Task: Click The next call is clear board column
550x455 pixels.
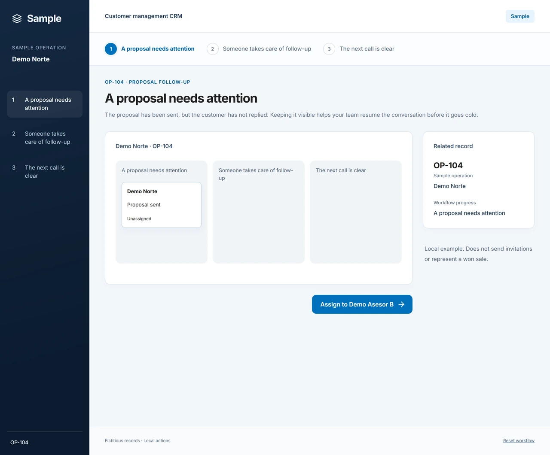Action: point(356,212)
